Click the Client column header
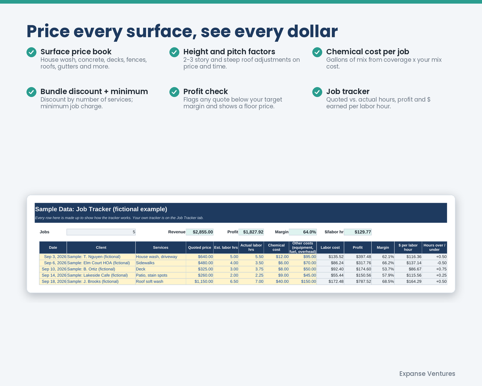This screenshot has height=386, width=482. pos(101,248)
